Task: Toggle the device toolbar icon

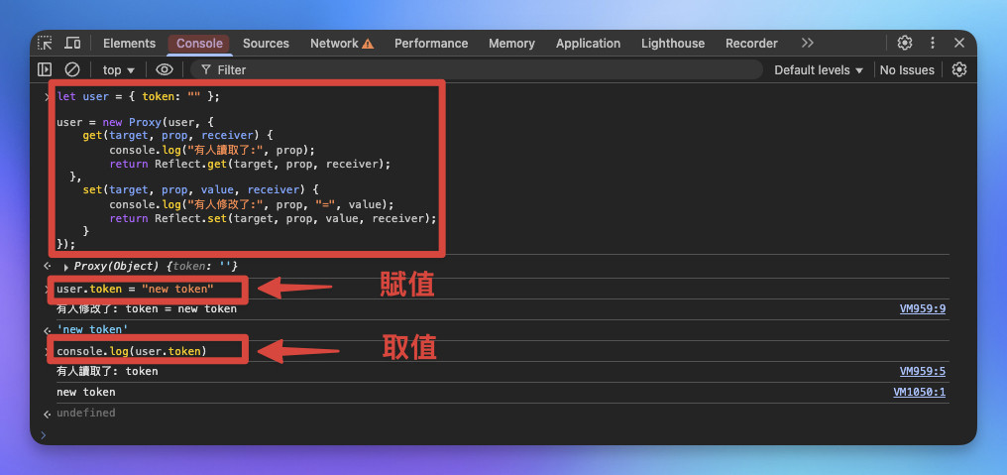Action: coord(72,43)
